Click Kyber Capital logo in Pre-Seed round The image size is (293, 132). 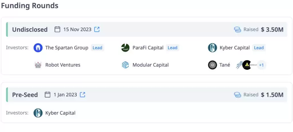38,113
